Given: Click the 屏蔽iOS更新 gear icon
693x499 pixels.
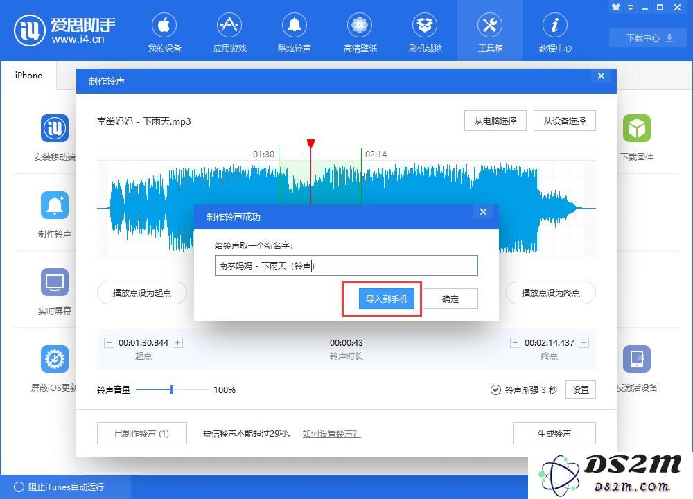Looking at the screenshot, I should [55, 359].
